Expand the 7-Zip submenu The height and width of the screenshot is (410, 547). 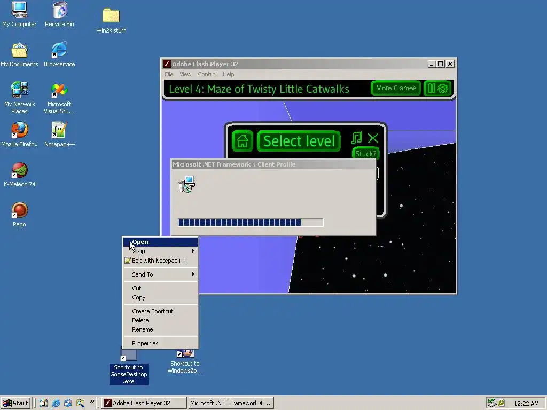160,251
